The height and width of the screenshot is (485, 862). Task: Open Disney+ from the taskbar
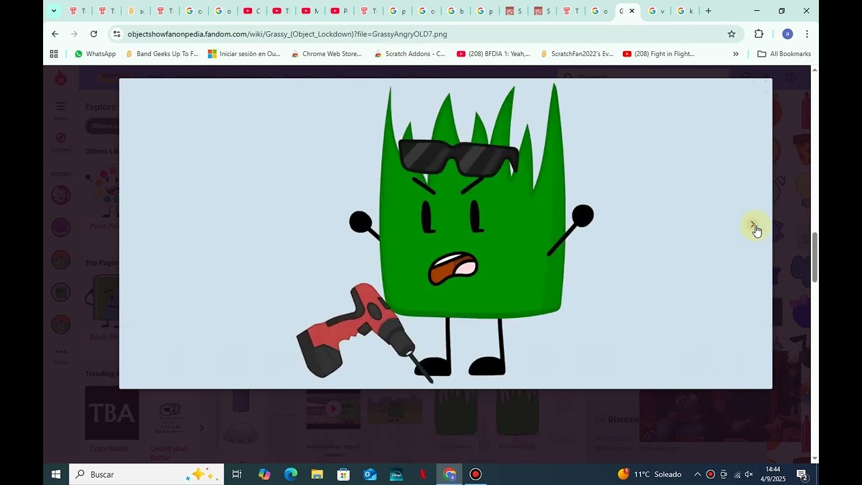(396, 474)
